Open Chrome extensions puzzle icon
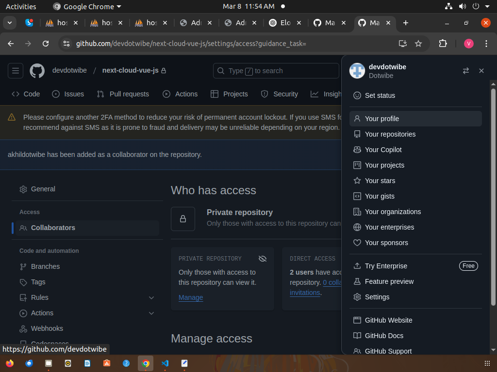 tap(443, 44)
